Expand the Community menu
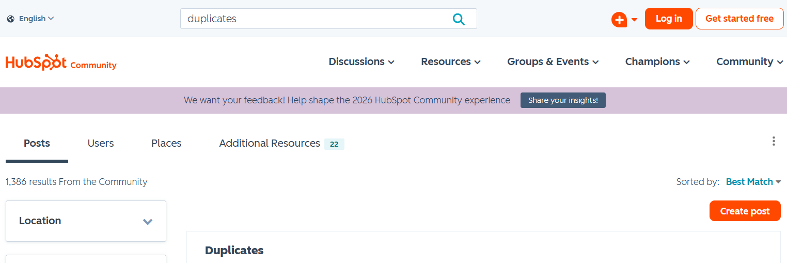 pos(749,61)
